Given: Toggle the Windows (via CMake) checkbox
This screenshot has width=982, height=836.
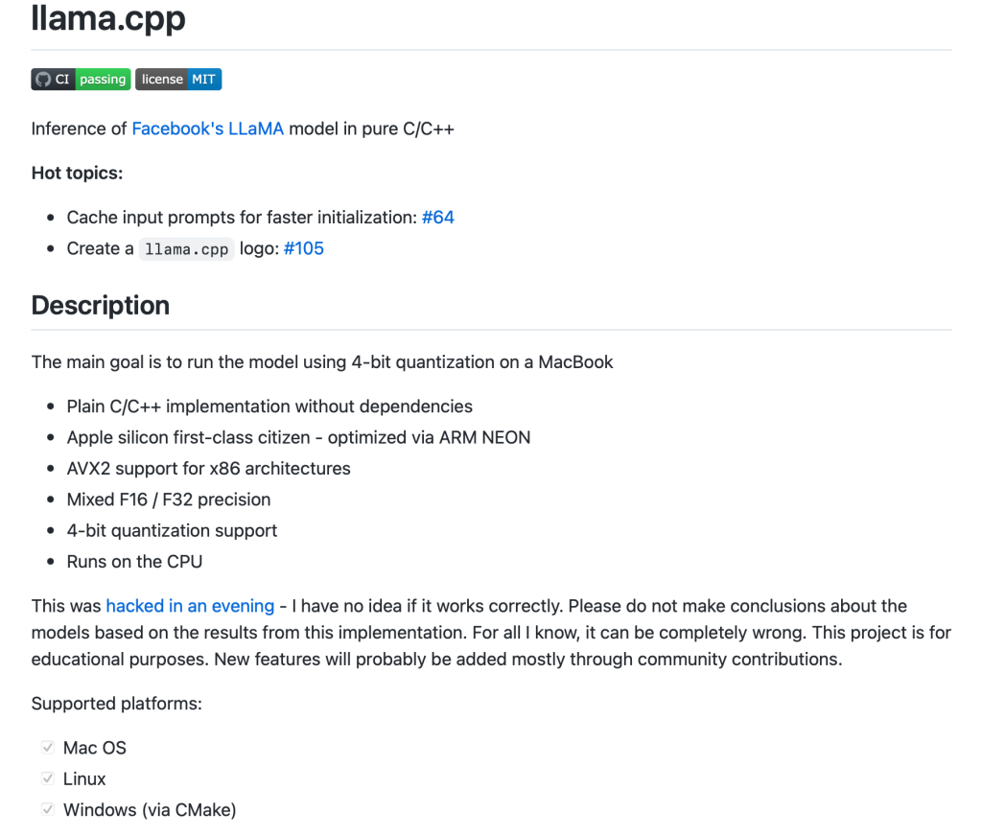Looking at the screenshot, I should coord(47,810).
